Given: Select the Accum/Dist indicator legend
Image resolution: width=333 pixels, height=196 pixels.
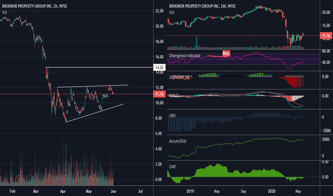Looking at the screenshot, I should click(178, 141).
